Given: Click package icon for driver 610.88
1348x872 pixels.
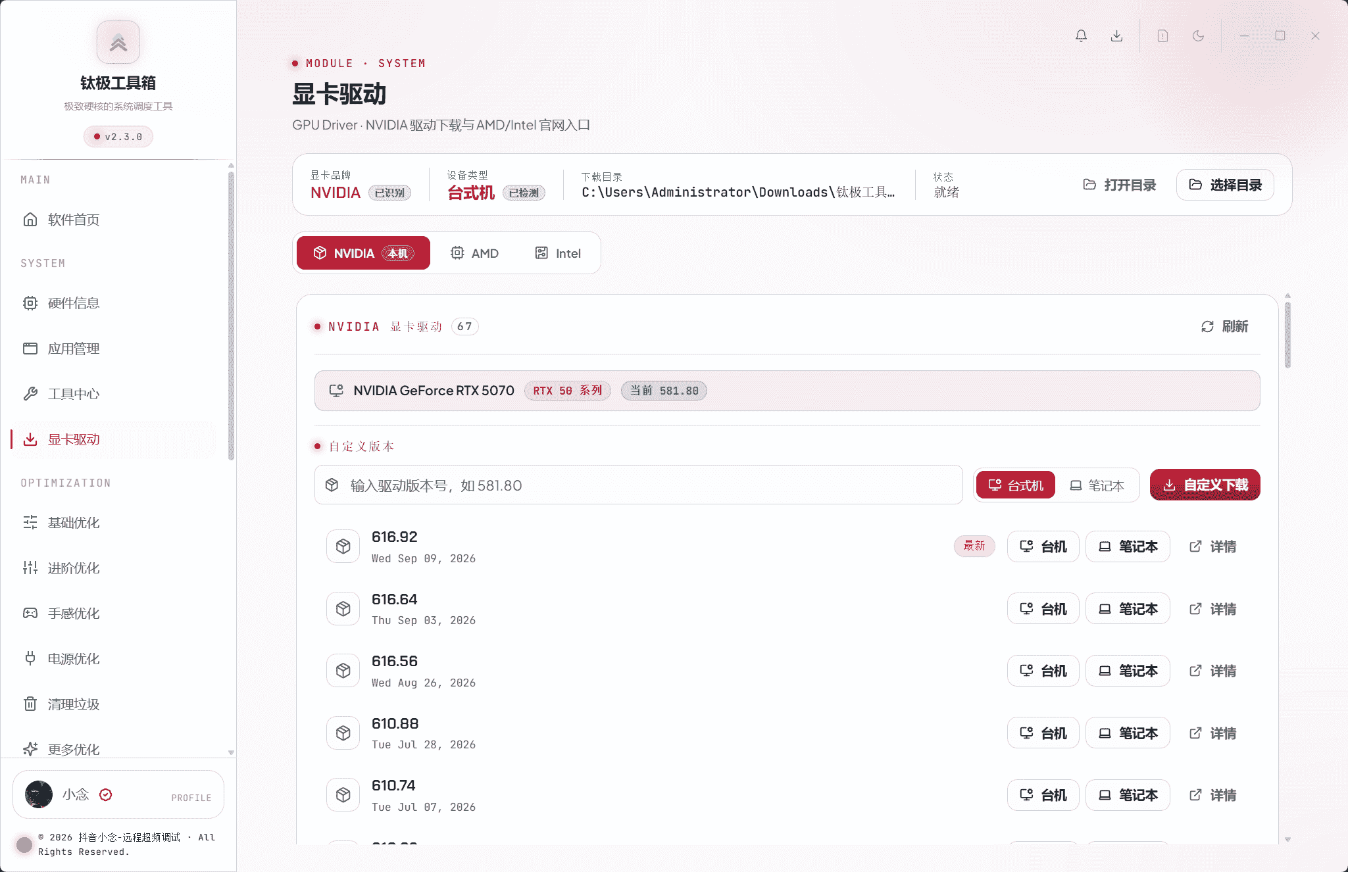Looking at the screenshot, I should click(343, 733).
